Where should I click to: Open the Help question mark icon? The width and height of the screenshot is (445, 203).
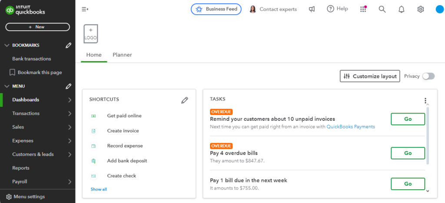coord(330,9)
